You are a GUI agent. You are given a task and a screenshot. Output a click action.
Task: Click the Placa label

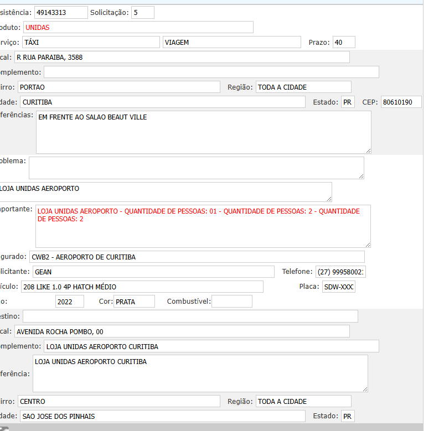click(x=309, y=287)
